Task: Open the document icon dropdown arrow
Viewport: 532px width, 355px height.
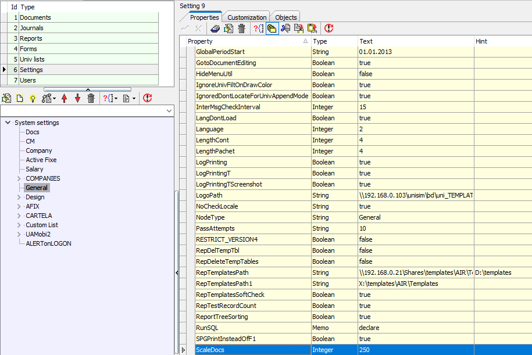Action: pyautogui.click(x=134, y=99)
